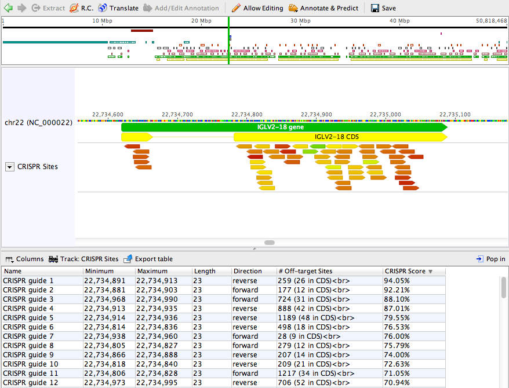Click the Extract toolbar button

48,8
